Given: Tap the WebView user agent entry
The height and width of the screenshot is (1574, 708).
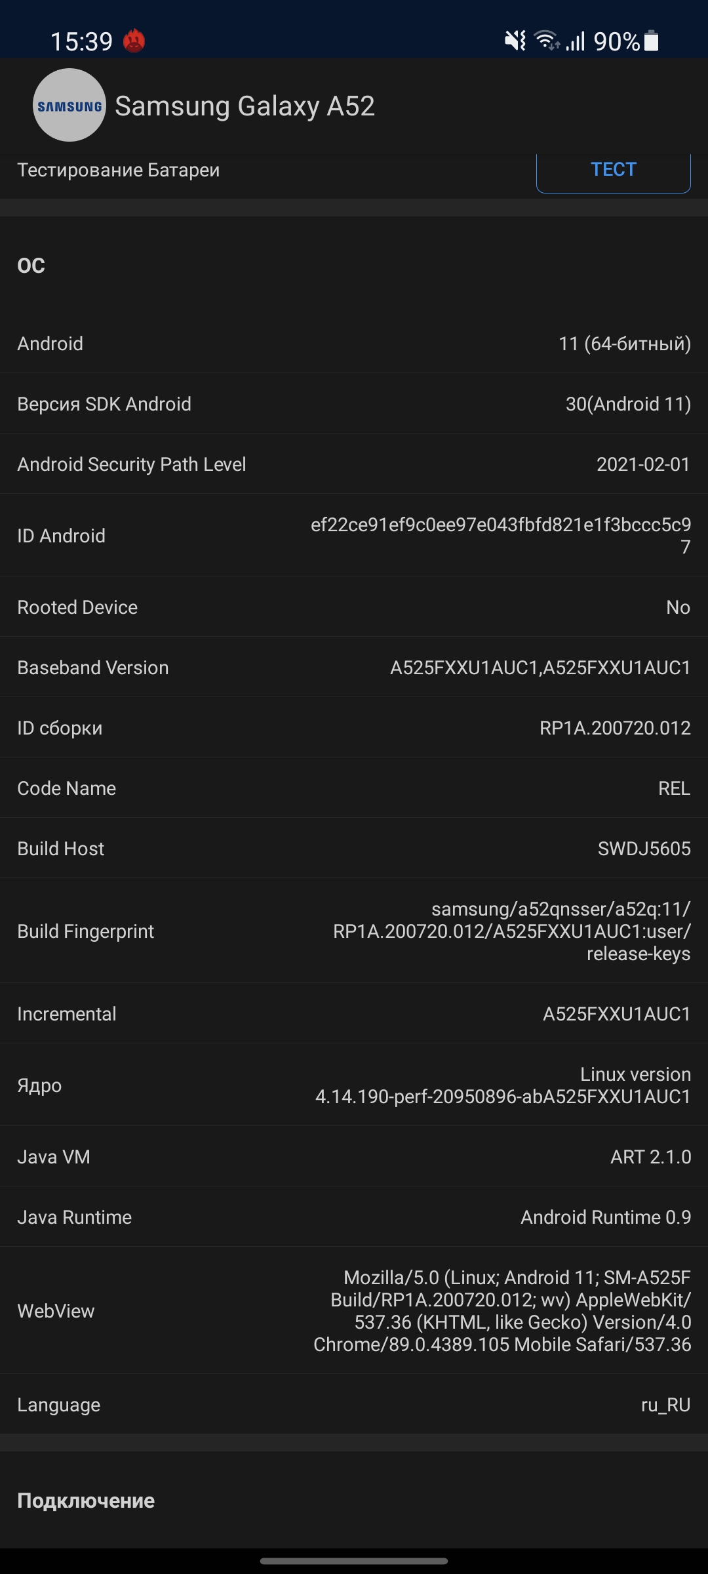Looking at the screenshot, I should click(x=354, y=1311).
